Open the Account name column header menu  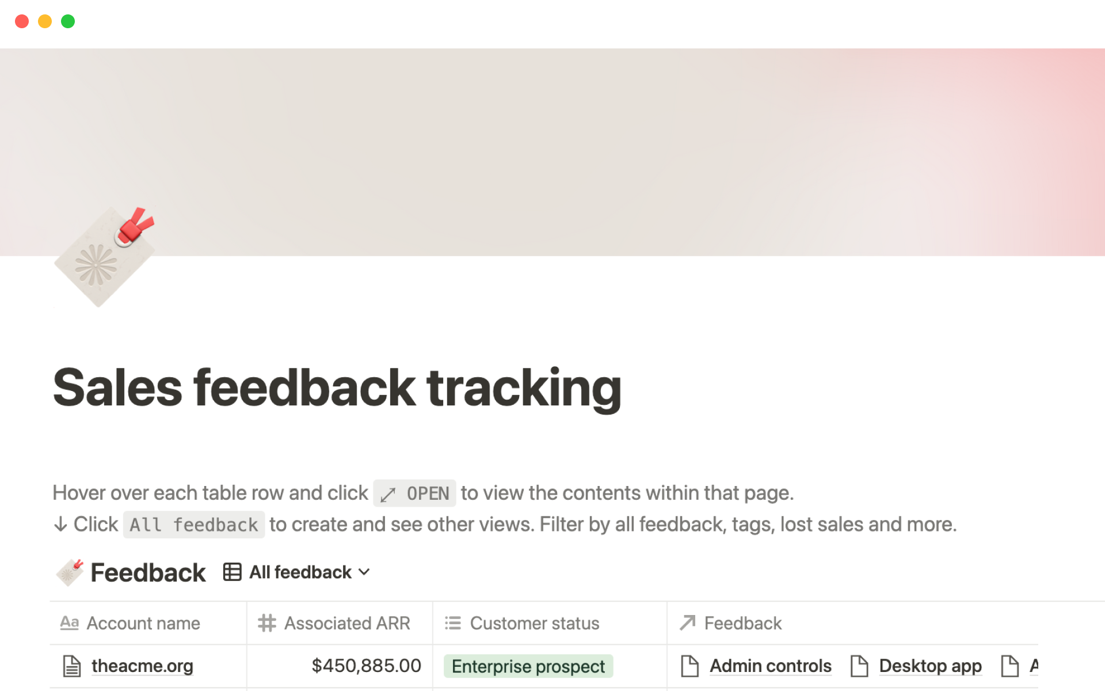pyautogui.click(x=143, y=623)
